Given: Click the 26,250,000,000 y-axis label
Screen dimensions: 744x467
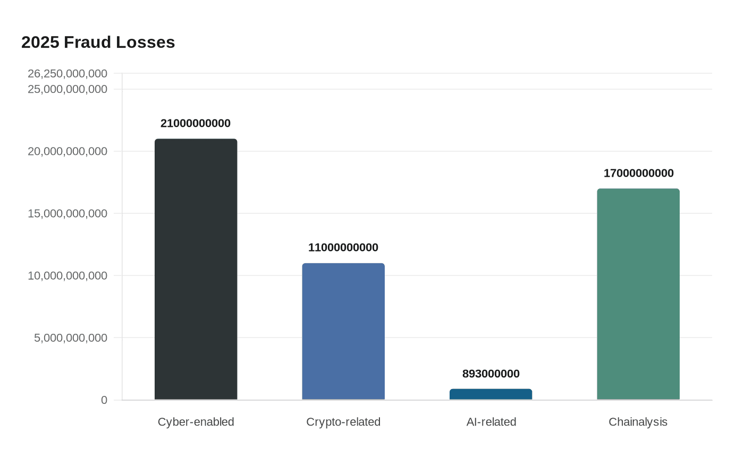Looking at the screenshot, I should point(67,73).
